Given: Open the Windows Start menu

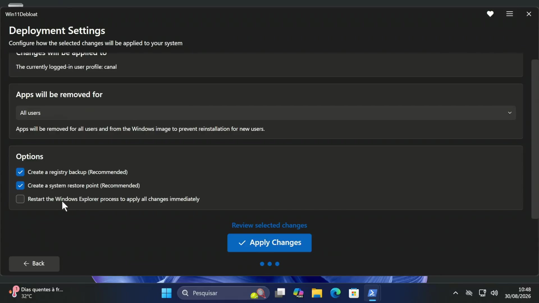Looking at the screenshot, I should 166,293.
